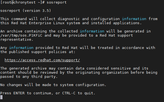Screen dimensions: 164x102
Task: Select the /var/tmp/sos.P1KFiC path text
Action: [x=21, y=35]
